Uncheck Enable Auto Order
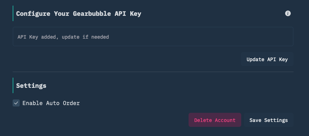Screen dimensions: 309x136 pos(16,103)
